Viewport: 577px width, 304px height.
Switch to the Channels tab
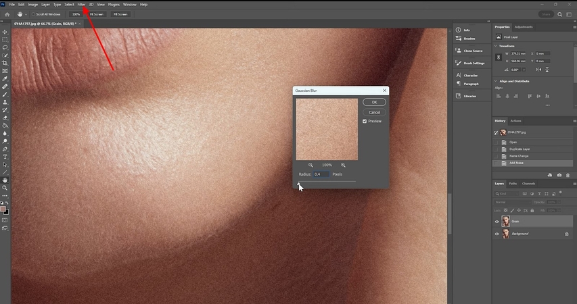pyautogui.click(x=528, y=184)
